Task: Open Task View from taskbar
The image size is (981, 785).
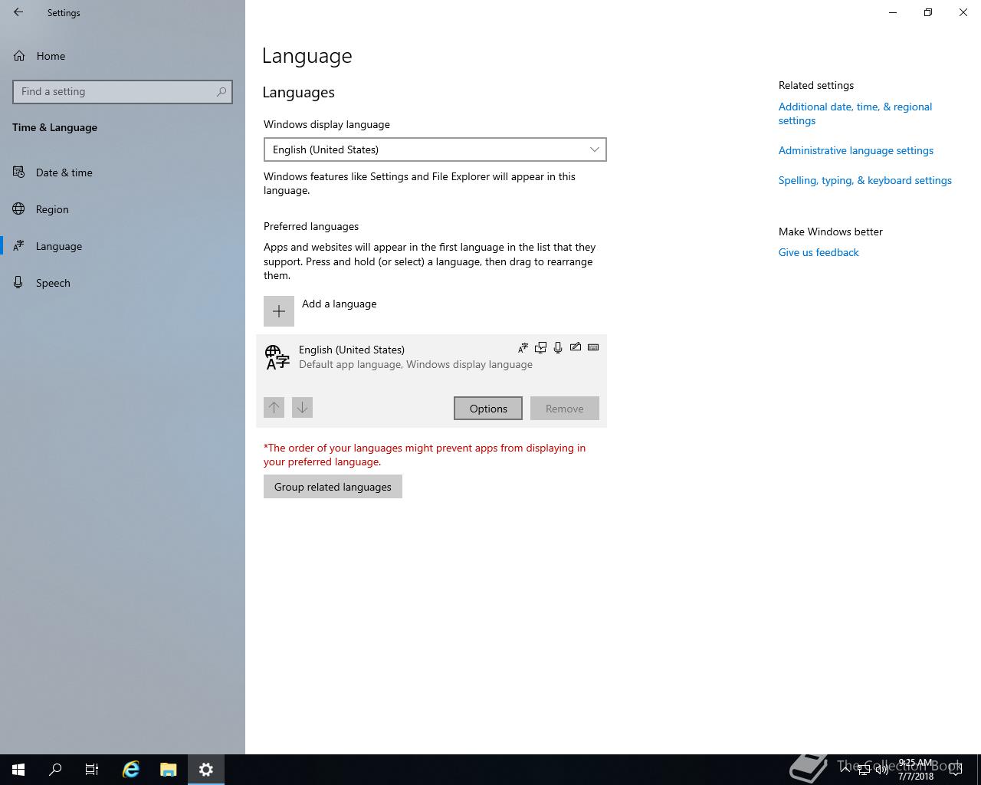Action: tap(92, 770)
